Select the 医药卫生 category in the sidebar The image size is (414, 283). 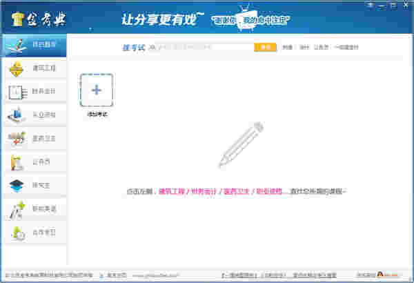(x=35, y=139)
